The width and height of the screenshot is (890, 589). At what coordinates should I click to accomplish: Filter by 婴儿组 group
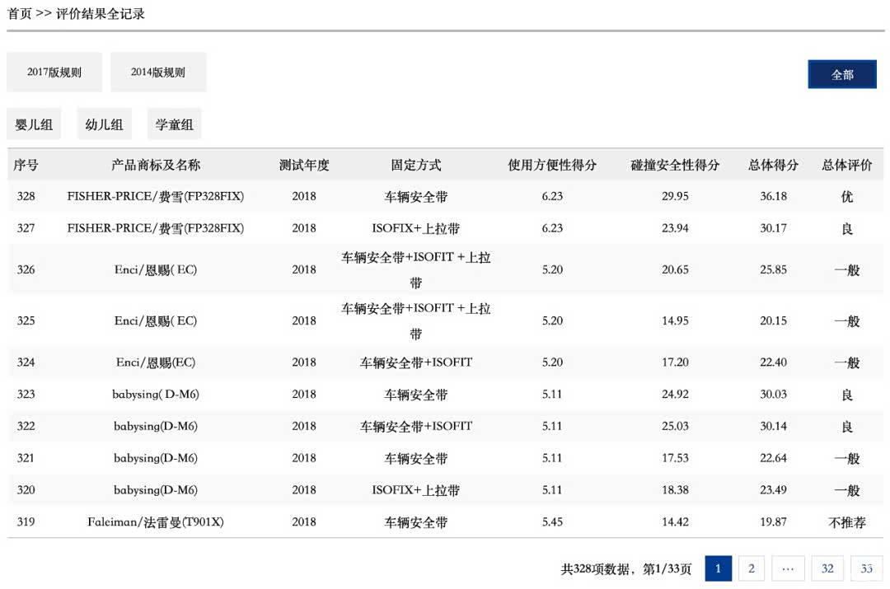(34, 124)
